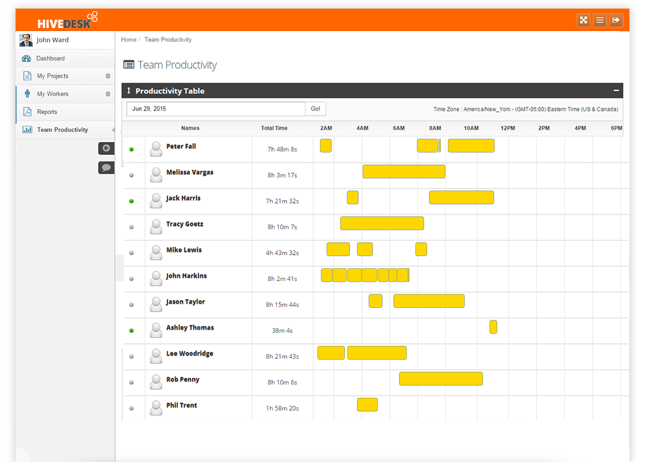This screenshot has width=645, height=462.
Task: Click John Ward's profile photo
Action: click(x=25, y=40)
